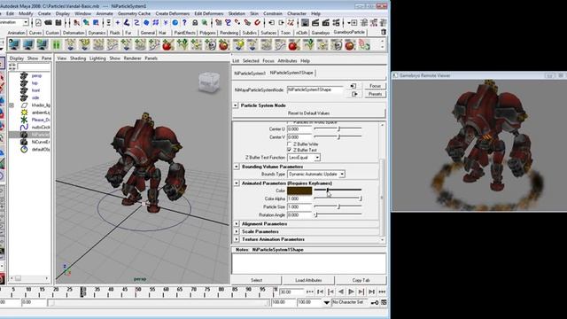Click the question mark help icon in status line
The height and width of the screenshot is (319, 567).
pos(184,23)
